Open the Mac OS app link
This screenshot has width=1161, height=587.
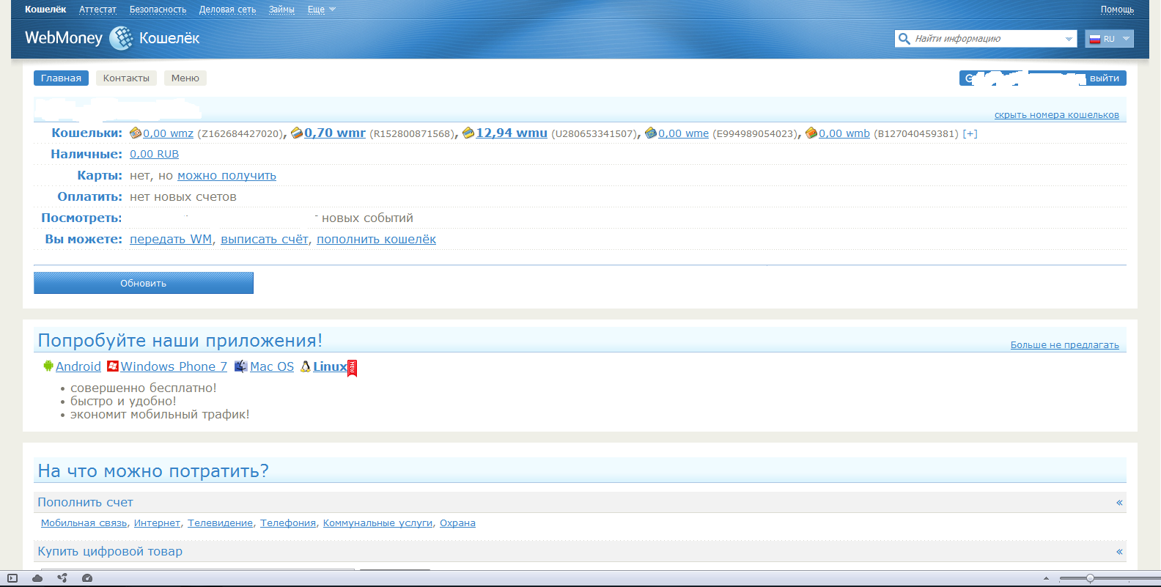(272, 366)
